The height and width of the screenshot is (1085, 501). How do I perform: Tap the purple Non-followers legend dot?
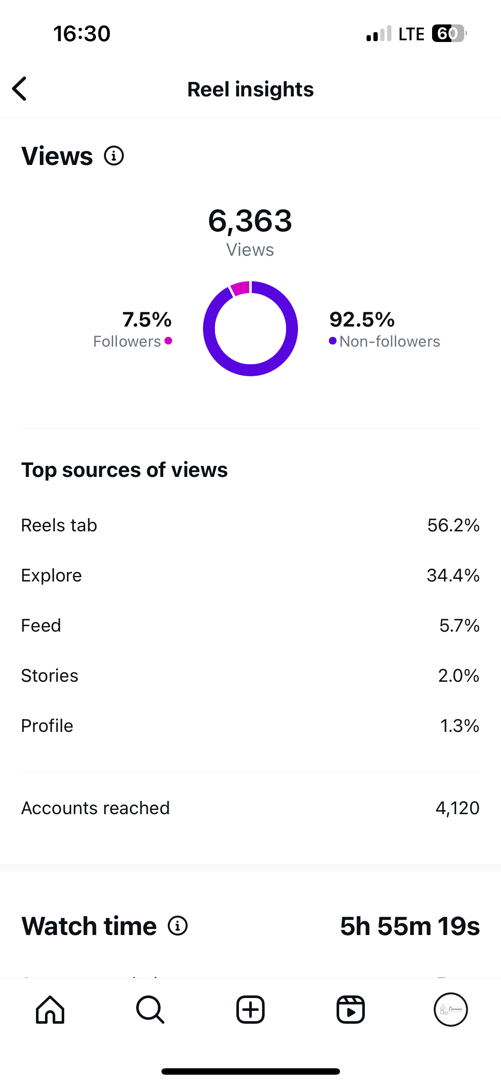333,341
